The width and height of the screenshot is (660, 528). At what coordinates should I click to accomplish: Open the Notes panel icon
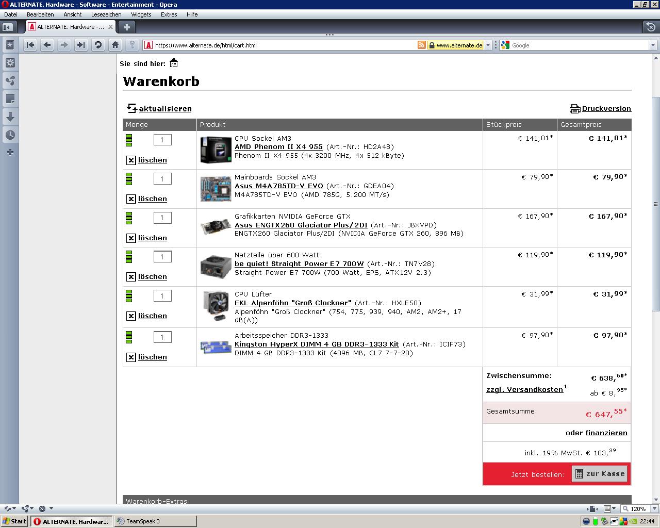click(x=10, y=99)
